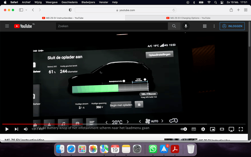Image resolution: width=251 pixels, height=157 pixels.
Task: Activate the miniplayer icon
Action: click(212, 129)
